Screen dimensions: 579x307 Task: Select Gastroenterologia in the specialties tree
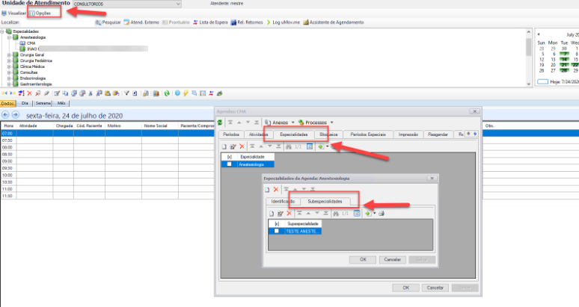pyautogui.click(x=36, y=84)
